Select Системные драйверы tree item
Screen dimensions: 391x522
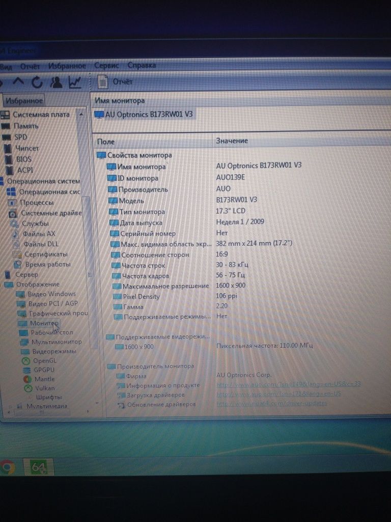tap(51, 213)
